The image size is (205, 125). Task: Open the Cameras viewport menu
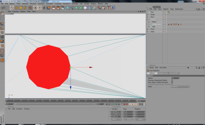click(x=15, y=11)
